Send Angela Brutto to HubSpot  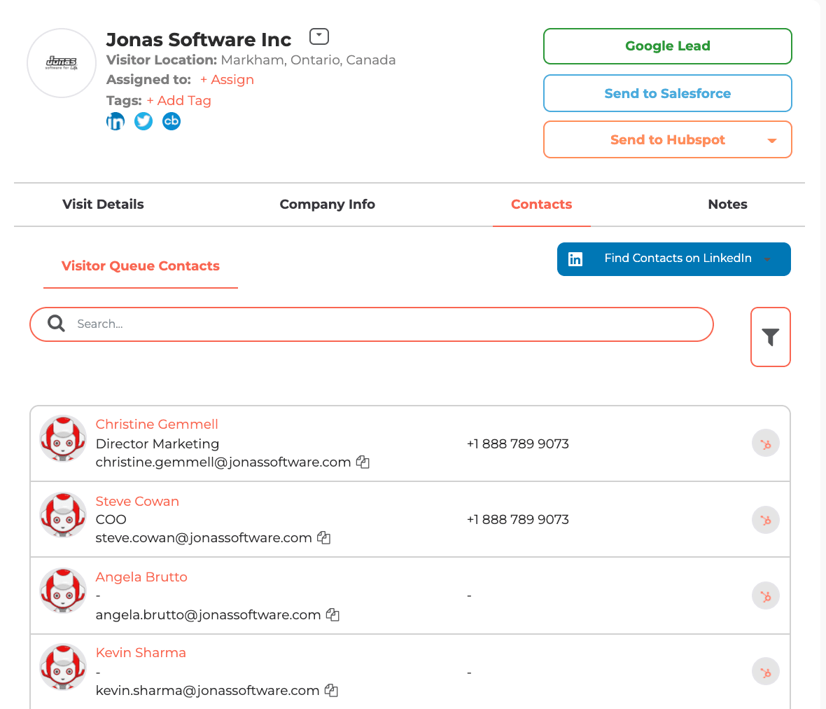pyautogui.click(x=766, y=596)
